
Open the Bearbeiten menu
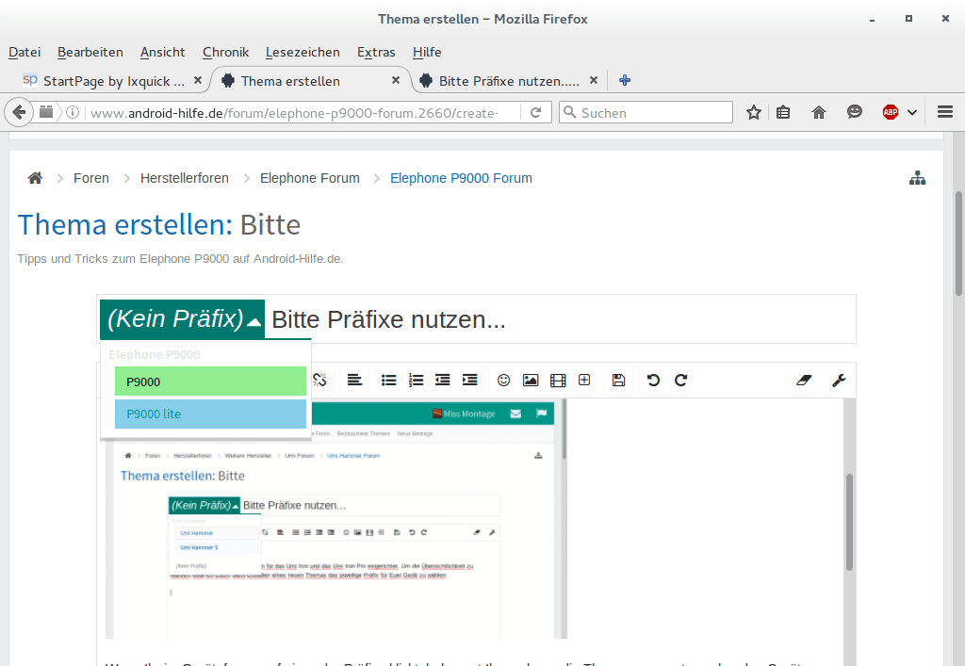pyautogui.click(x=90, y=52)
